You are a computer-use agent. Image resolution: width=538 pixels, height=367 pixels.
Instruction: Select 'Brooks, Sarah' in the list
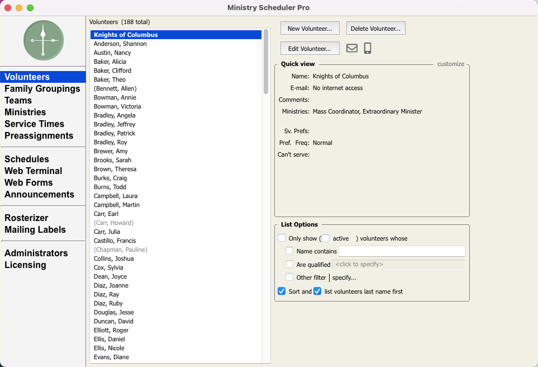(x=176, y=160)
